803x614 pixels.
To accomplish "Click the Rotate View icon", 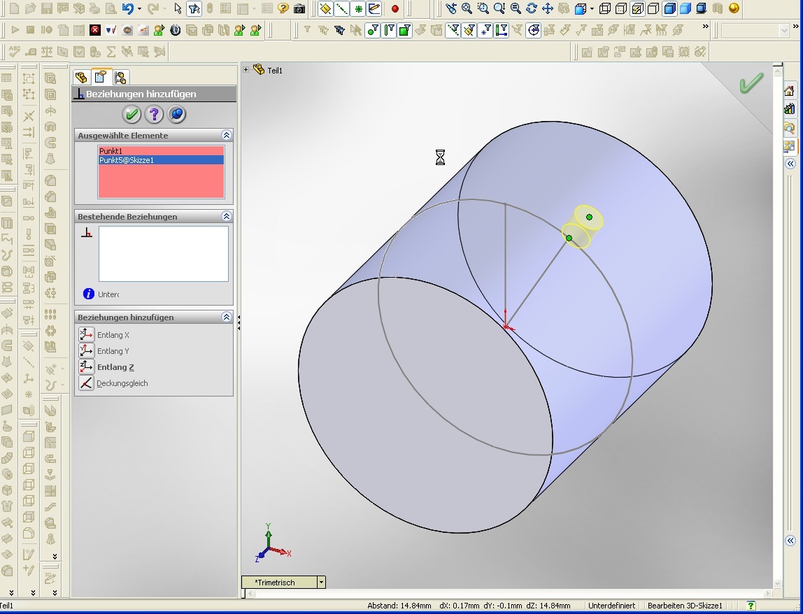I will pos(531,9).
